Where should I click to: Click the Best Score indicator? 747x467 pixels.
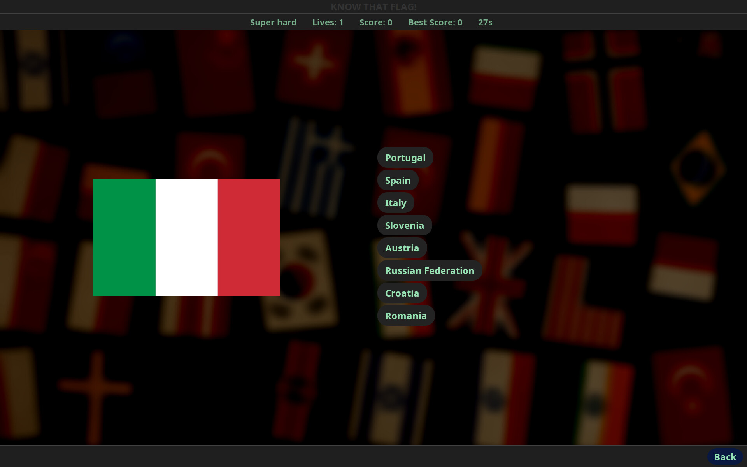435,22
